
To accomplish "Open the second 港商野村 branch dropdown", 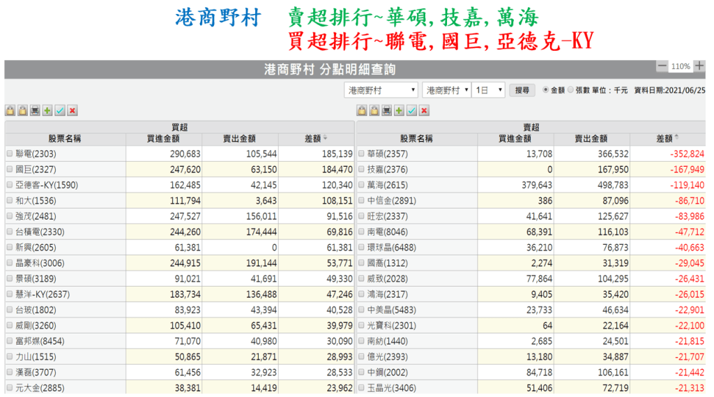I will click(x=446, y=90).
